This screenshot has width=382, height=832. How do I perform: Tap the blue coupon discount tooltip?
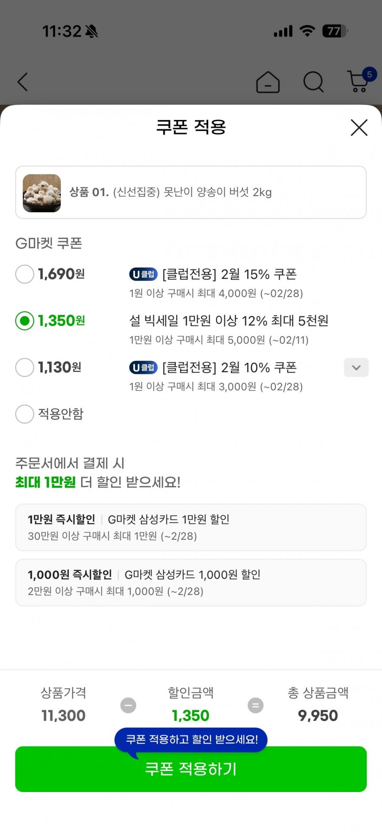191,740
